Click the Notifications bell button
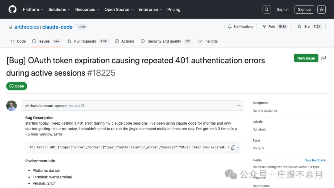 241,27
